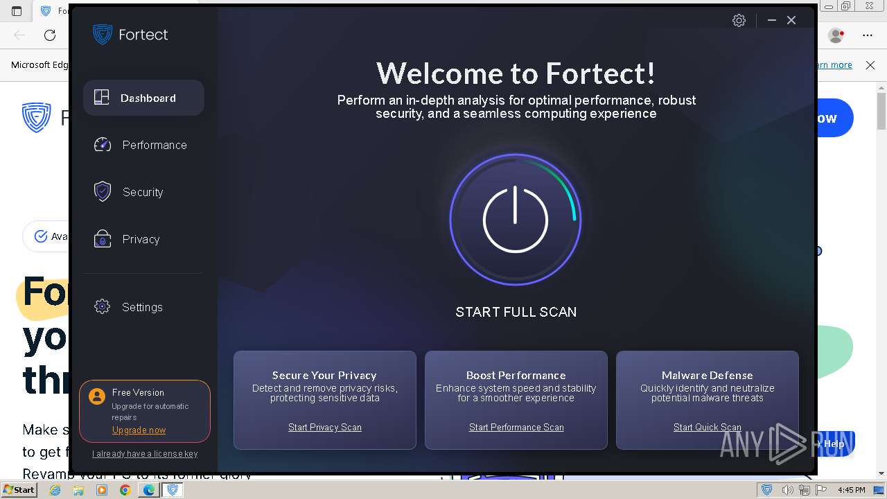Open the Privacy section

(x=143, y=239)
